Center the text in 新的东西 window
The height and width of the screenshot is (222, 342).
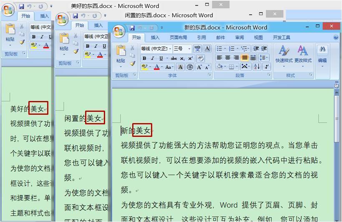coord(227,58)
